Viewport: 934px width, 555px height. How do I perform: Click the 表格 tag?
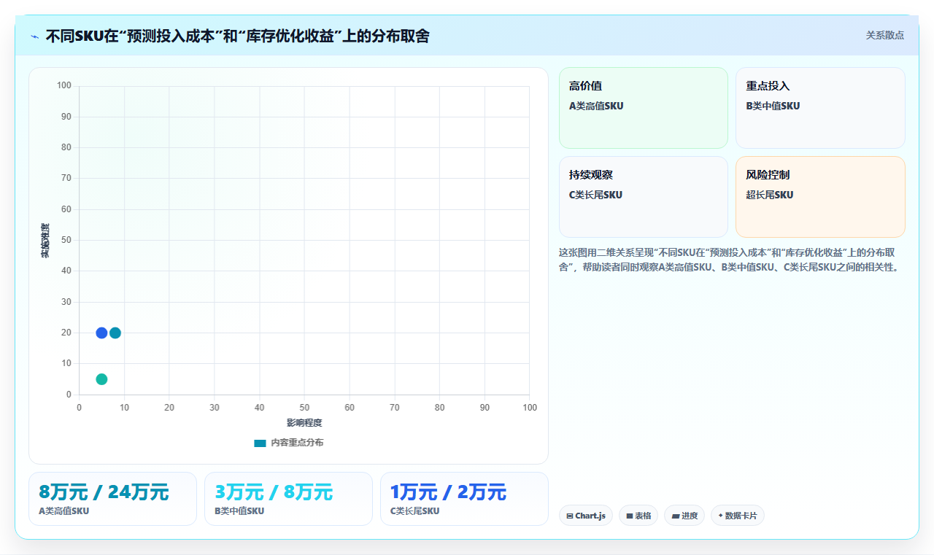tap(638, 516)
